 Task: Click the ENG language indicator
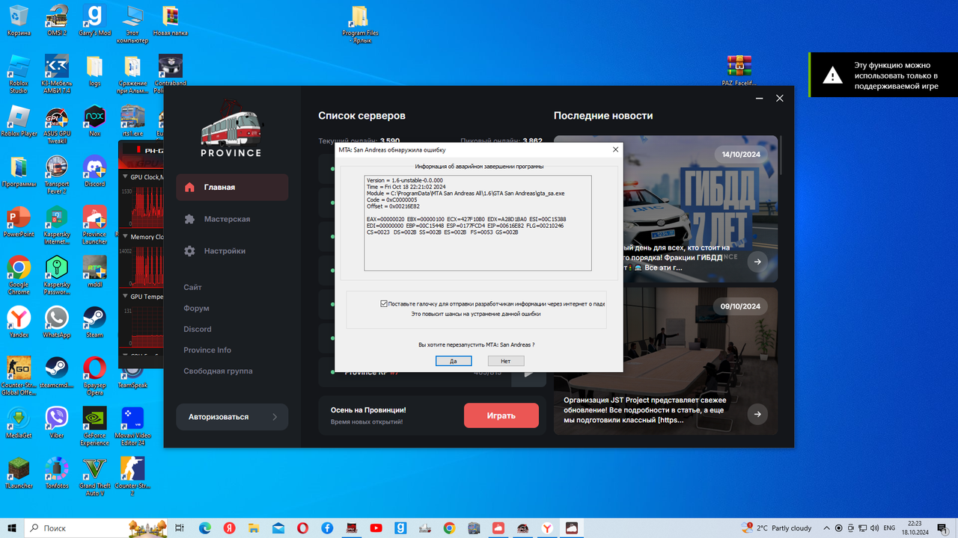[889, 528]
